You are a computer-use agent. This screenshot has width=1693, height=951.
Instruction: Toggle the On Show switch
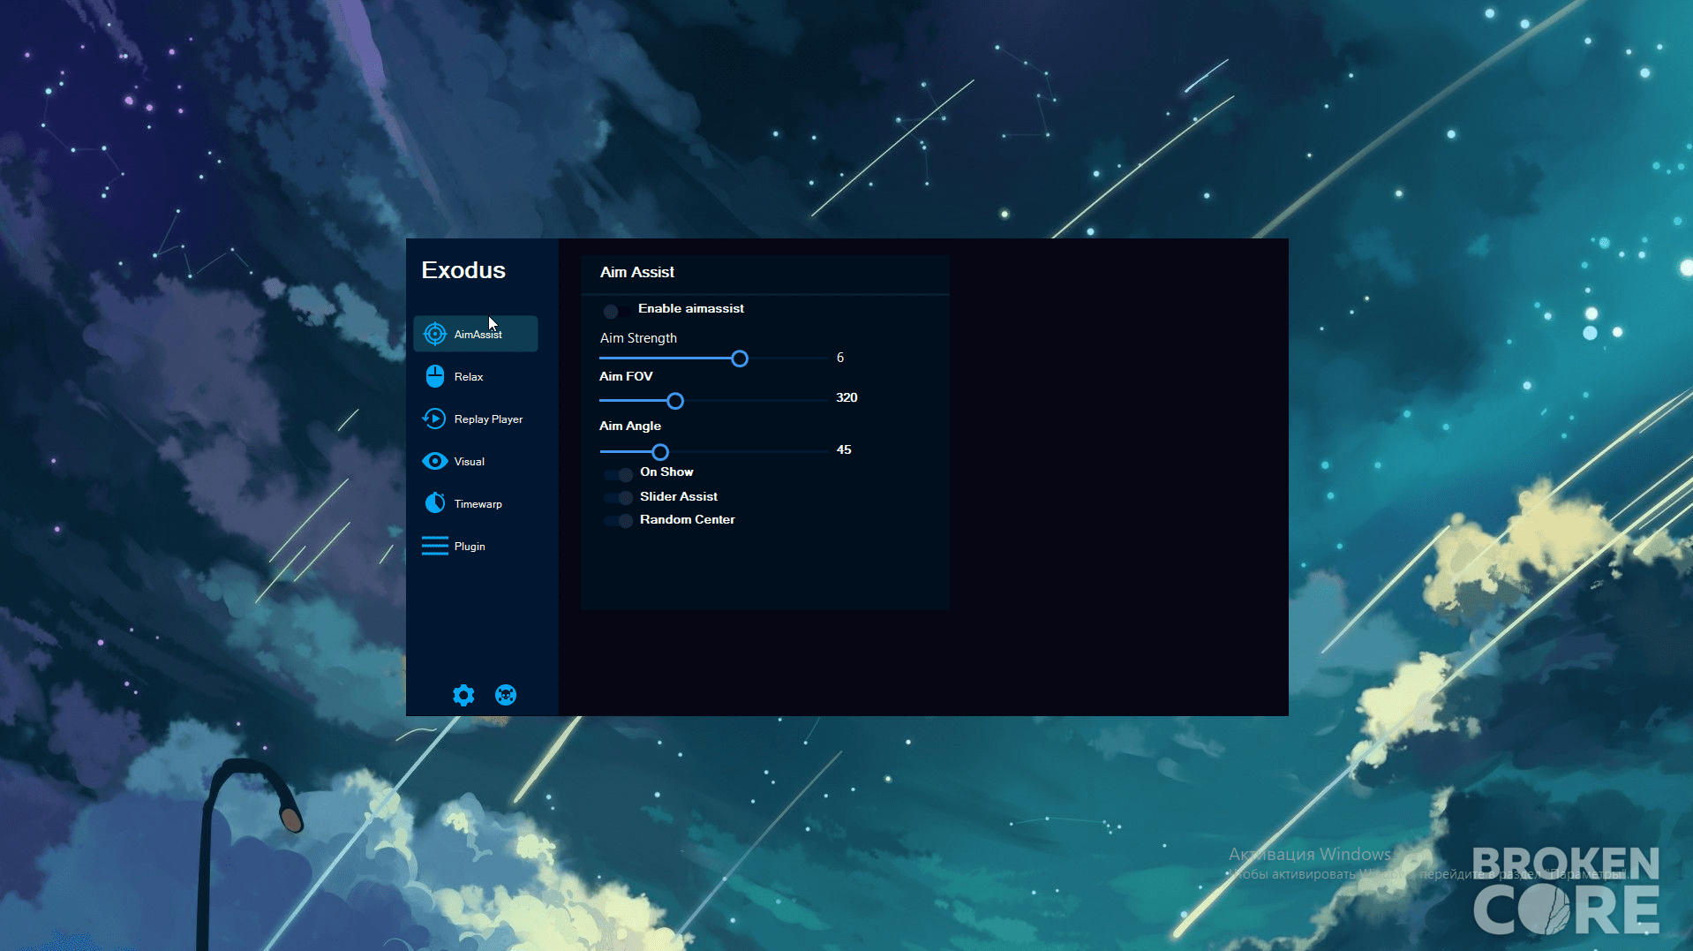point(618,474)
